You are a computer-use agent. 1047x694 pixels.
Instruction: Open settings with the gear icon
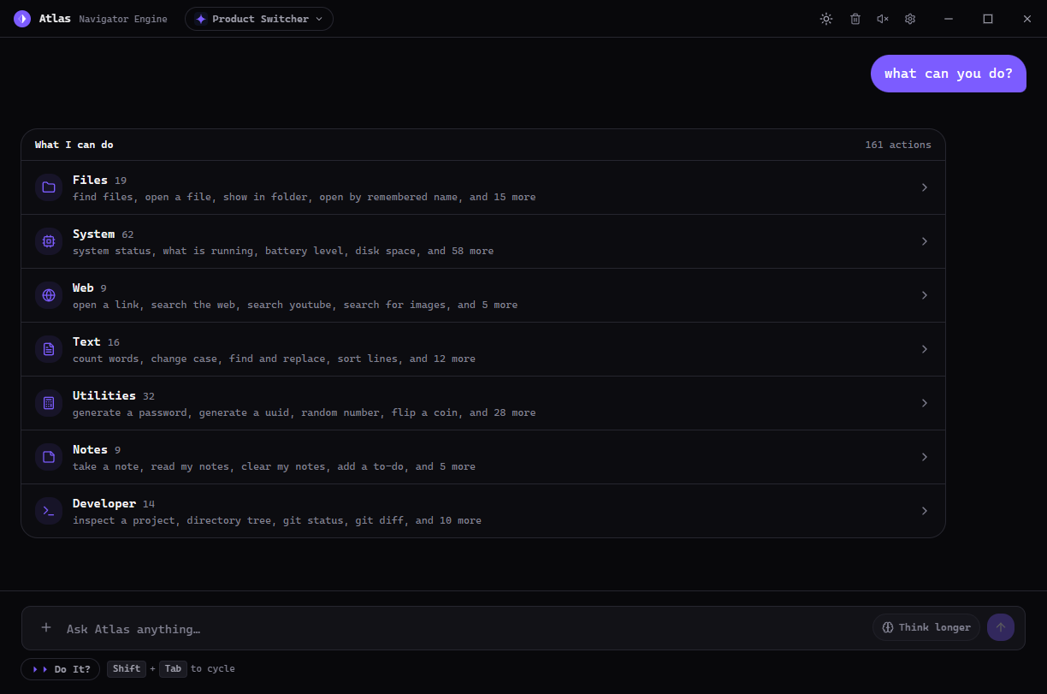point(910,19)
